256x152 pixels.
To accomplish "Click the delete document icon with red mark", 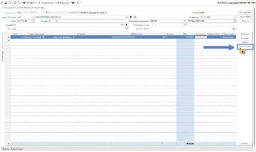I will coord(15,3).
